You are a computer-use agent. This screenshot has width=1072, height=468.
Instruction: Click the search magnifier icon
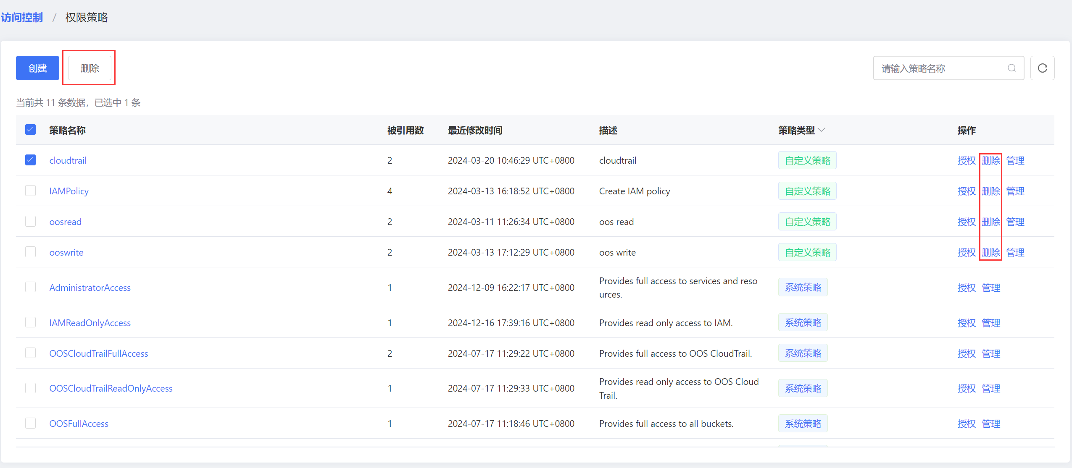(1011, 68)
